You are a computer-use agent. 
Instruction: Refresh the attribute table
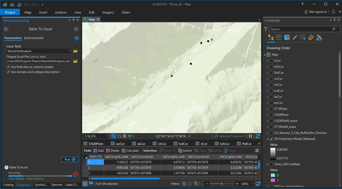pos(258,184)
